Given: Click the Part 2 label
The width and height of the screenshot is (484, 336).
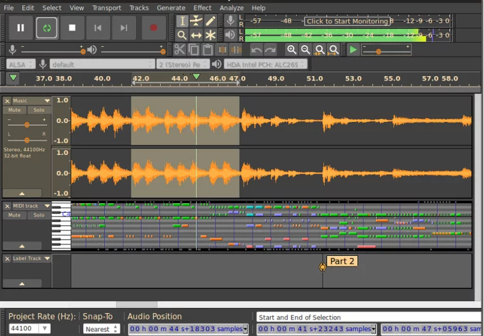Looking at the screenshot, I should (342, 261).
